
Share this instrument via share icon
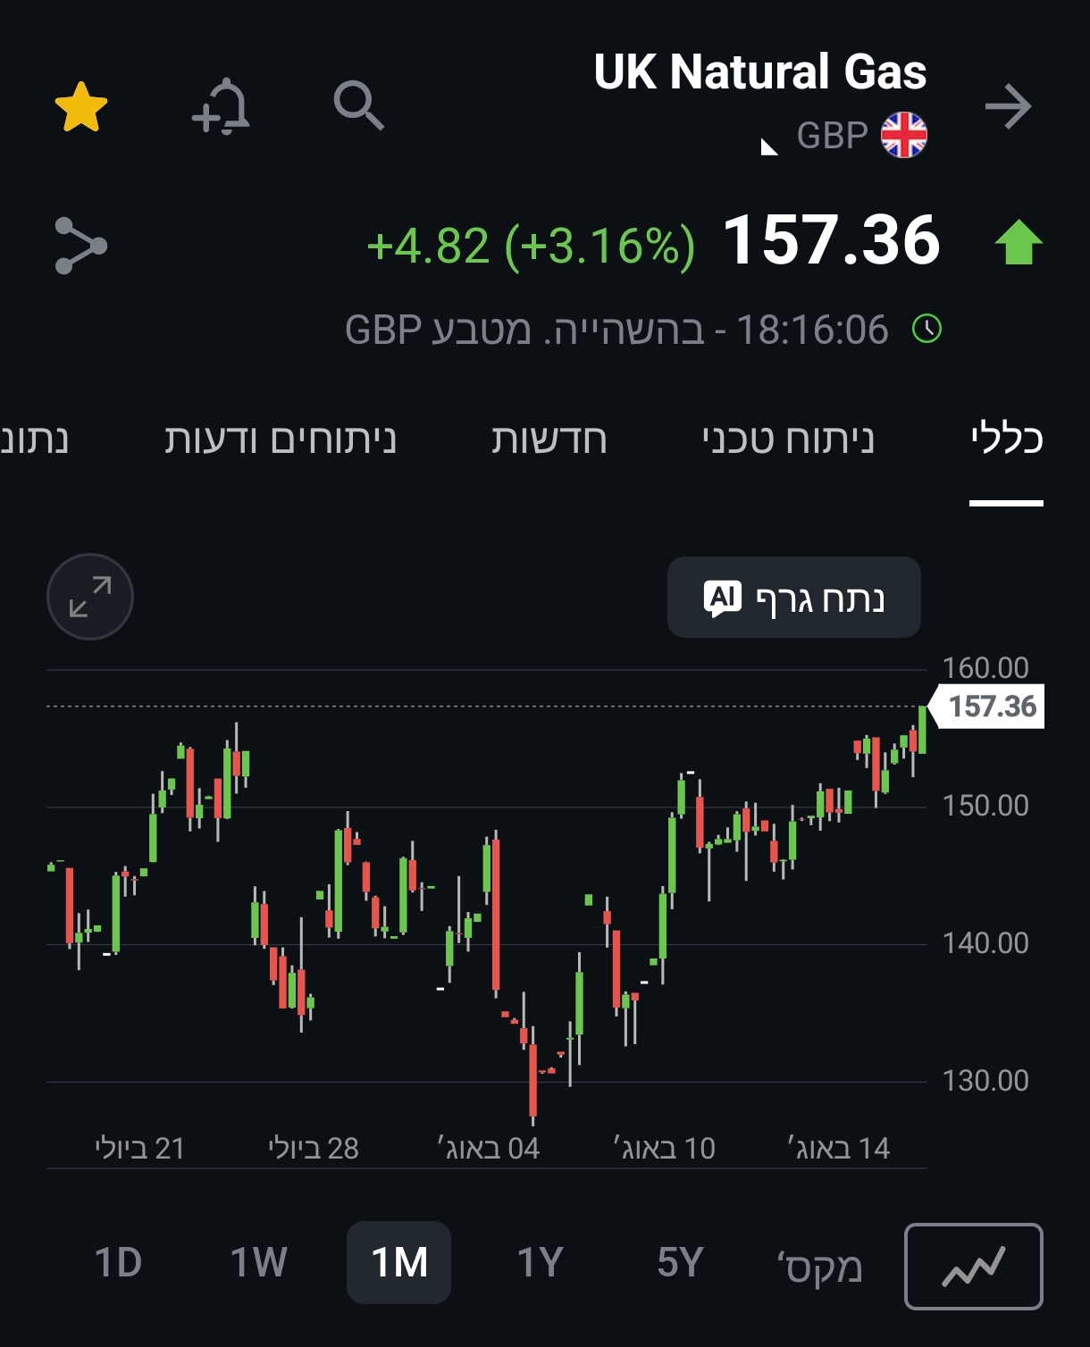tap(80, 245)
